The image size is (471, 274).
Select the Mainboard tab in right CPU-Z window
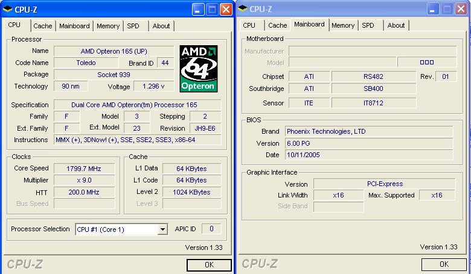[309, 25]
